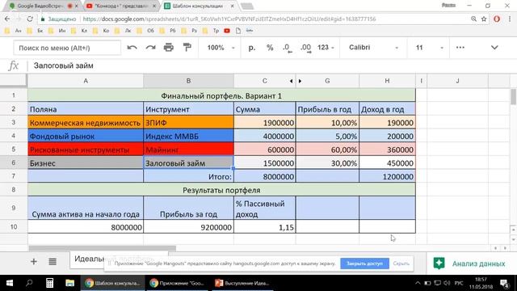Select row 6 header

[x=14, y=162]
